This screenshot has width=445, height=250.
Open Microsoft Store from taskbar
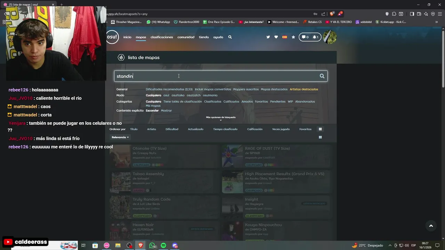[x=95, y=245]
